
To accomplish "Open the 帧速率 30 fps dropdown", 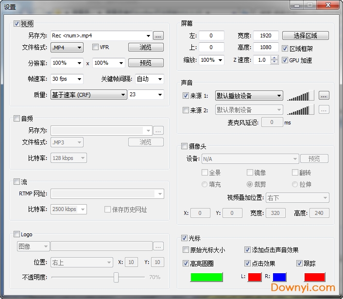I will click(67, 79).
